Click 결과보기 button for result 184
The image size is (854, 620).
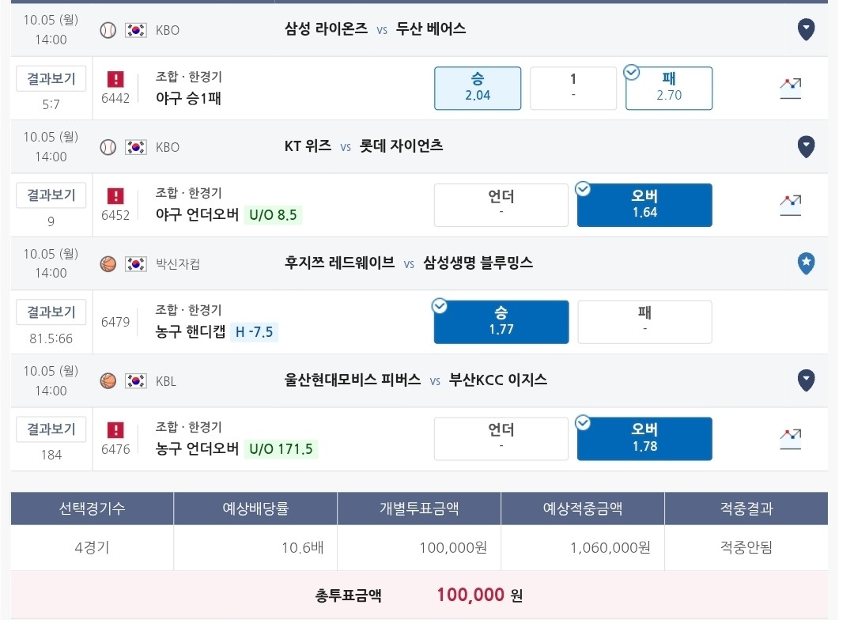click(51, 429)
